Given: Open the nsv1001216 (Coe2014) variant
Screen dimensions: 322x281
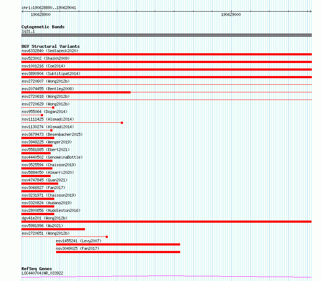Looking at the screenshot, I should [x=43, y=66].
